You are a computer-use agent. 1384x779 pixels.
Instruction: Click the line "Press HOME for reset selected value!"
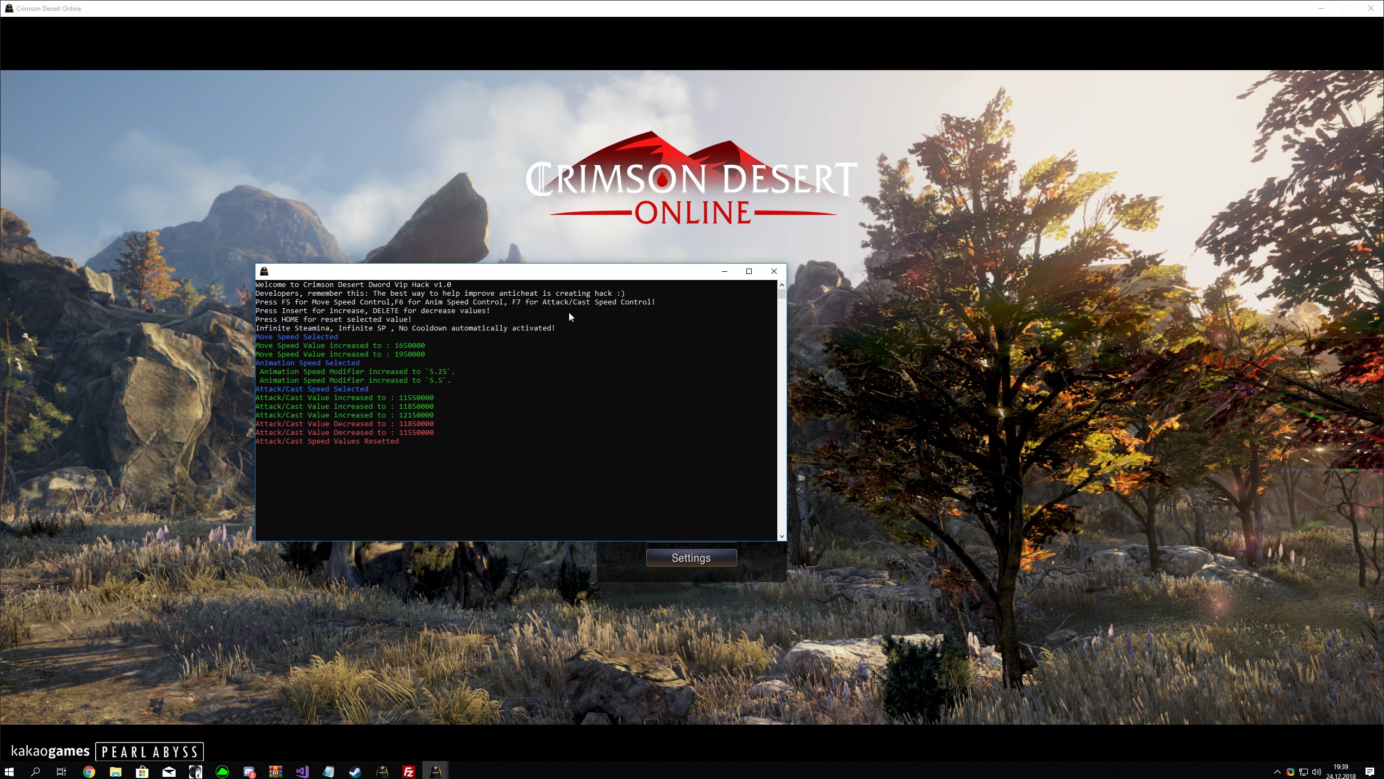click(x=334, y=319)
